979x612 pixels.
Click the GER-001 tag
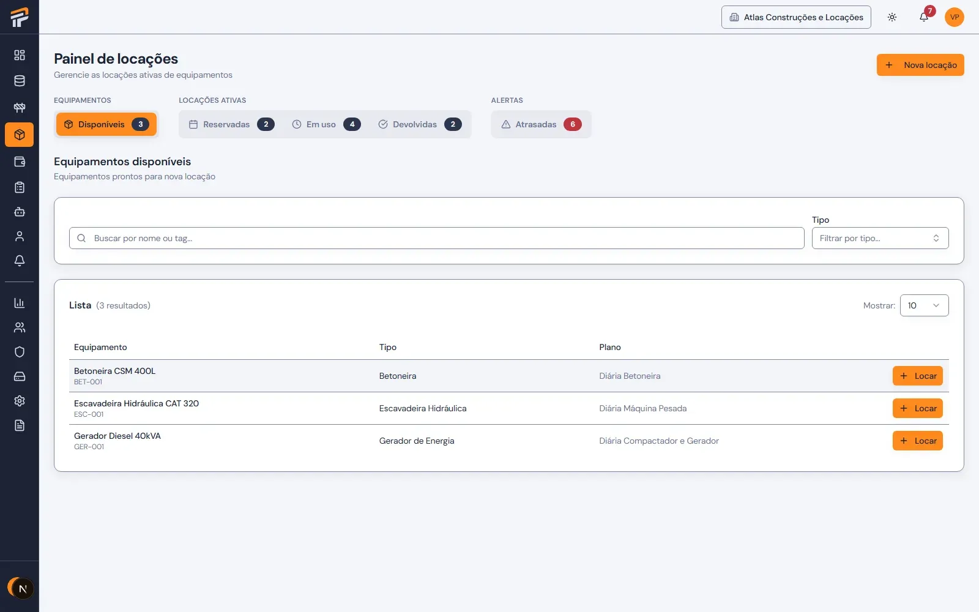click(x=89, y=447)
